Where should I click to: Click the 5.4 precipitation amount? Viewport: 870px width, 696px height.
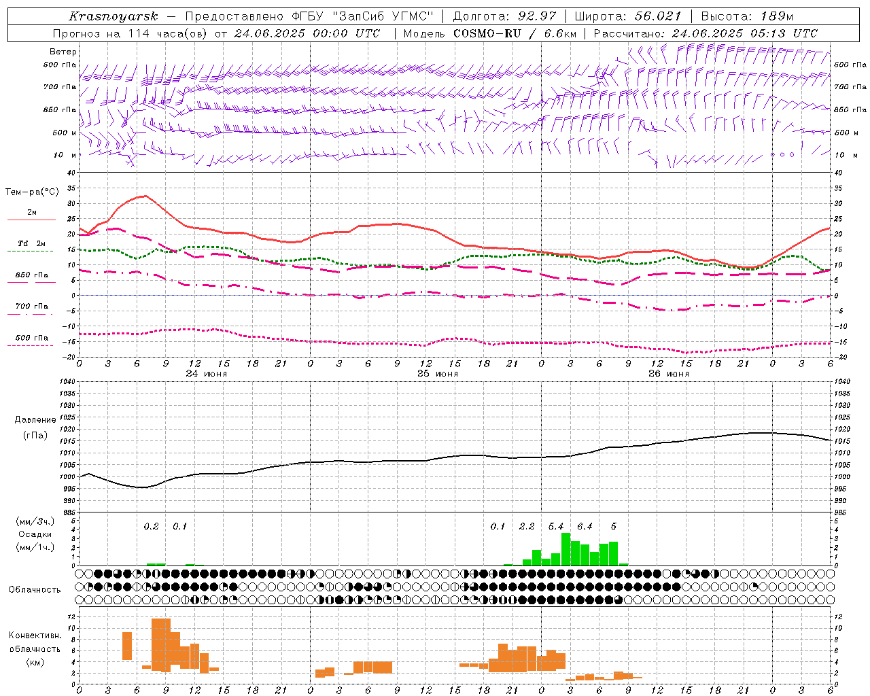[555, 526]
